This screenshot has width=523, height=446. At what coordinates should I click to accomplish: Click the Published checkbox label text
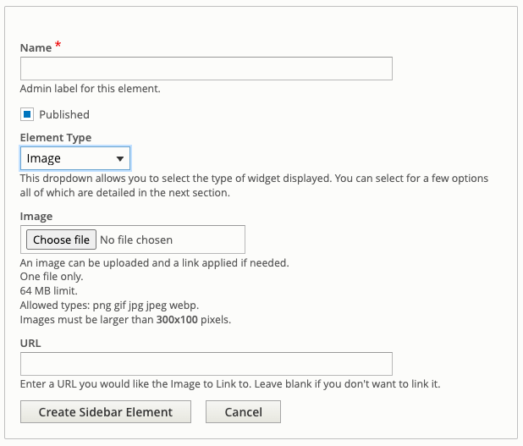(x=64, y=114)
